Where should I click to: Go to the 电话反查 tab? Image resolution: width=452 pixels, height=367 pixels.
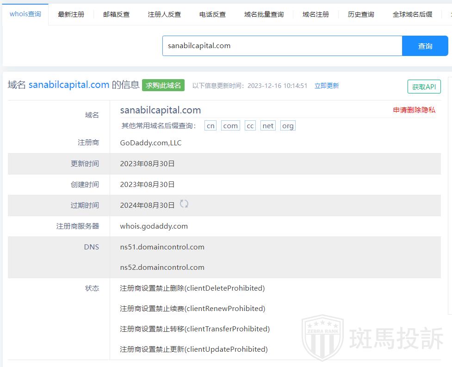[212, 14]
